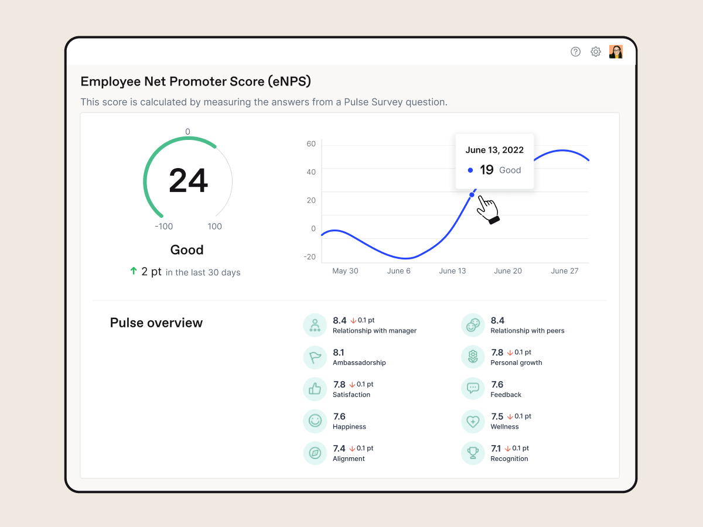Click the user profile avatar
Screen dimensions: 703x527
pos(616,52)
